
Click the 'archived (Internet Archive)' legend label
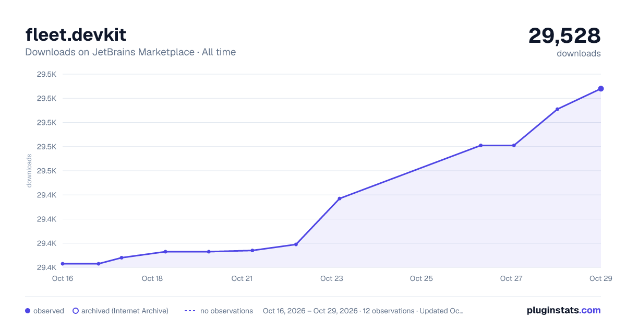coord(125,311)
